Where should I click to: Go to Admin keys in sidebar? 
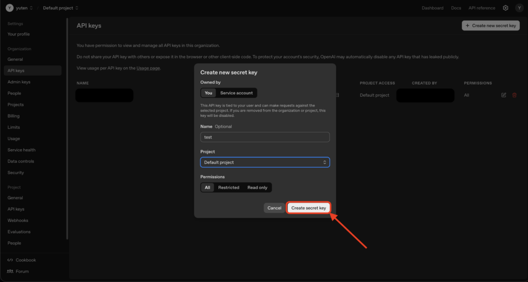pyautogui.click(x=19, y=82)
